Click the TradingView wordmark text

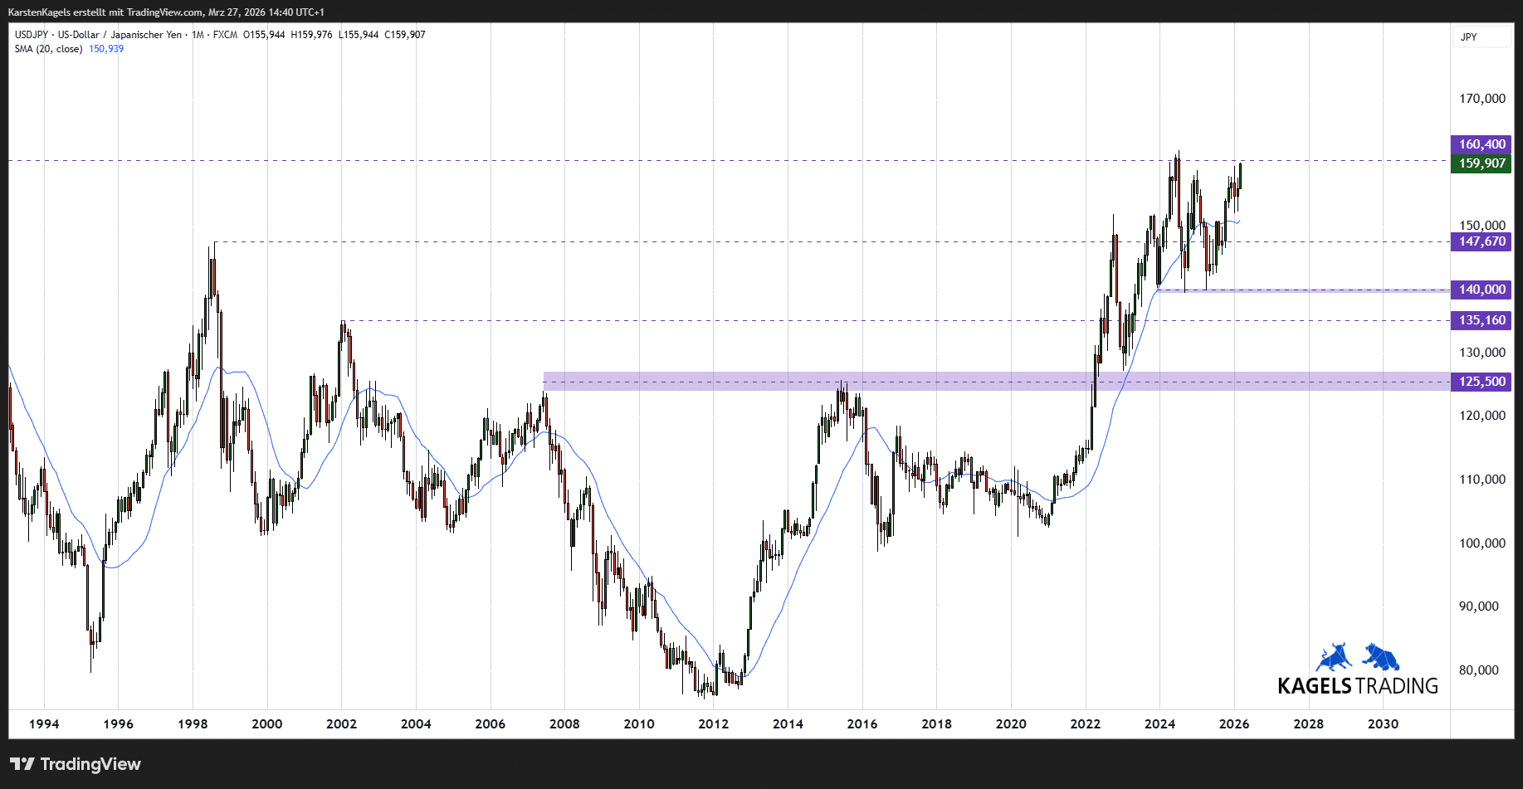pos(90,764)
